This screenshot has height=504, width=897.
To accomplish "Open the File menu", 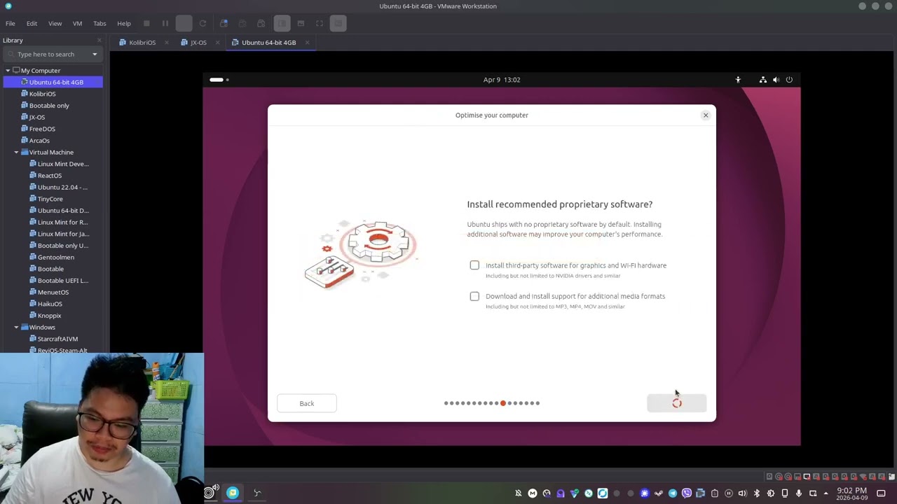I will 11,23.
